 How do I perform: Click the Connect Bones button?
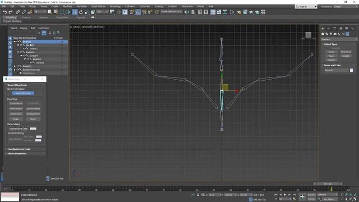click(x=33, y=108)
